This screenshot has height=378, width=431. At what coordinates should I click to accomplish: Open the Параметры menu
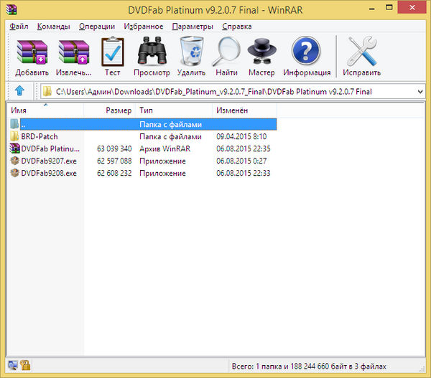click(193, 27)
